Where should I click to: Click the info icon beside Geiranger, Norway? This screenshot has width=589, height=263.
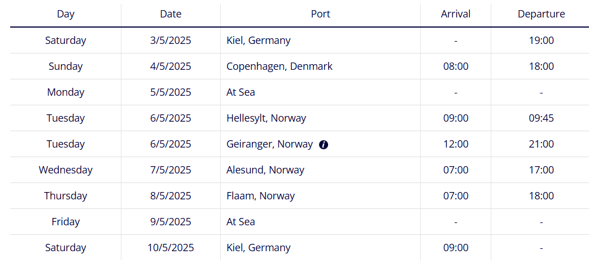point(324,145)
